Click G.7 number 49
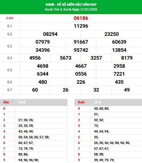The image size is (142, 163). pos(127,90)
